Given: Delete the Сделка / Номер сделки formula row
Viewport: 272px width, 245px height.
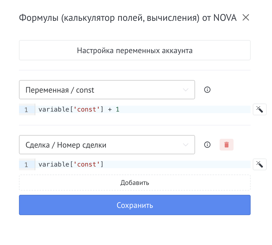Looking at the screenshot, I should tap(226, 145).
